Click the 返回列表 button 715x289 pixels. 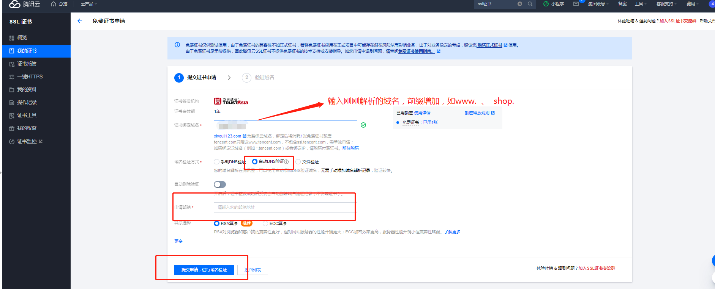click(x=253, y=270)
